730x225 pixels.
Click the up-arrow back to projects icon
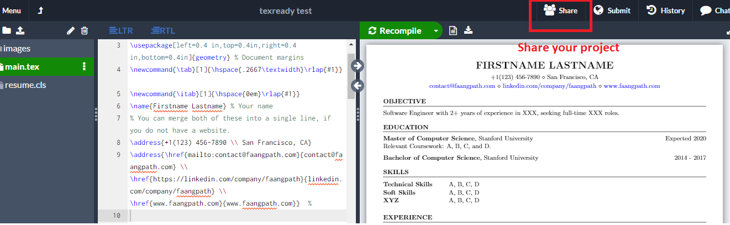pos(40,11)
